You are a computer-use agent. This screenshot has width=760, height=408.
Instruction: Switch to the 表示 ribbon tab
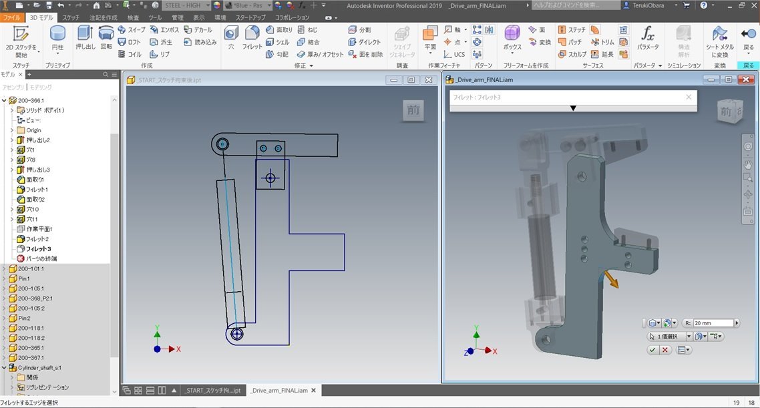pos(199,17)
